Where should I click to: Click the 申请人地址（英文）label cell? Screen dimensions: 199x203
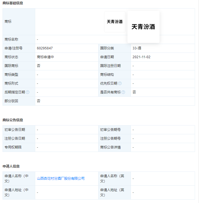click(115, 193)
